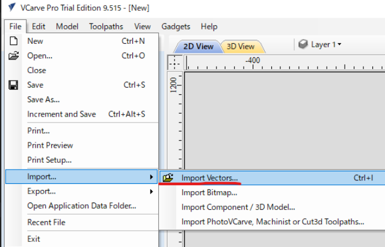Click Exit in the File menu
385x247 pixels.
[34, 239]
